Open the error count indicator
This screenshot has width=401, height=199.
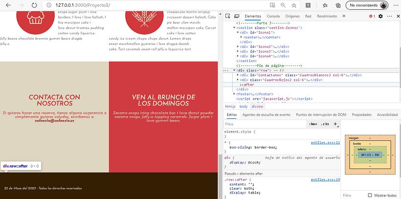pos(372,16)
